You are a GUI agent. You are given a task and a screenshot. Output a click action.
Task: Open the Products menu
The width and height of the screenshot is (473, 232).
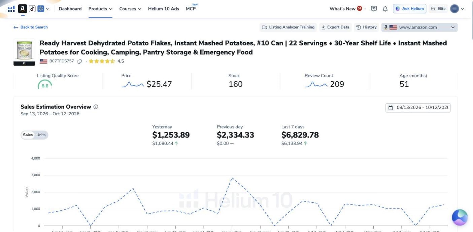(100, 9)
